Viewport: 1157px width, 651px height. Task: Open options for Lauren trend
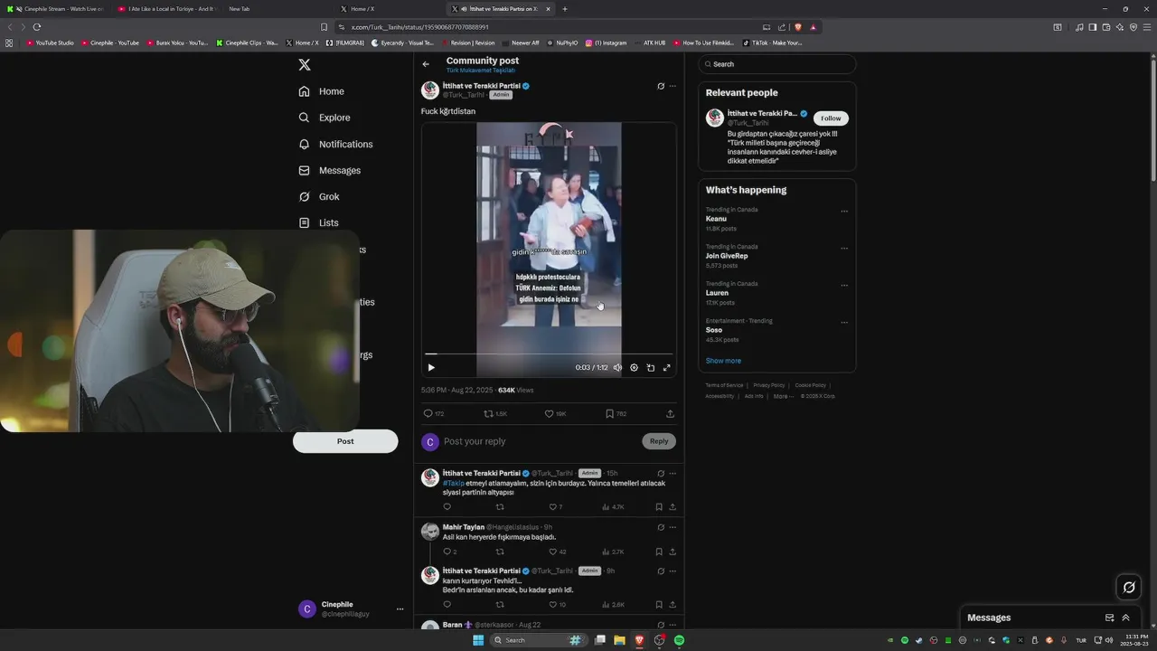click(844, 286)
